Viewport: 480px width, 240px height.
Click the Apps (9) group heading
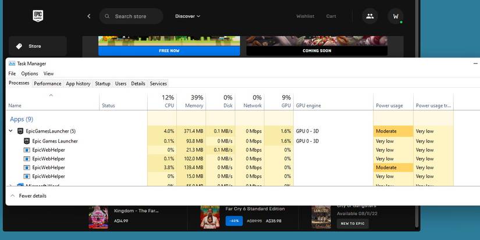(x=22, y=119)
